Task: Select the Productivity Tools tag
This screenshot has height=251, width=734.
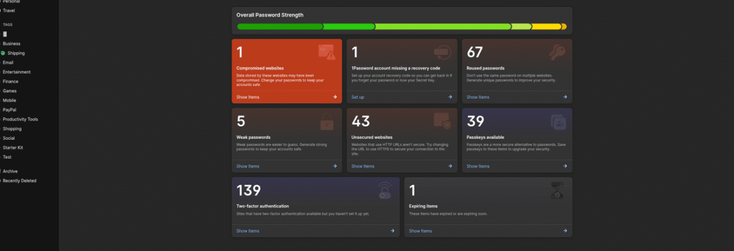Action: pyautogui.click(x=20, y=119)
